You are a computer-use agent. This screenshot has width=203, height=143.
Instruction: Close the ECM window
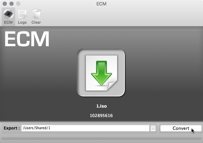coord(5,4)
